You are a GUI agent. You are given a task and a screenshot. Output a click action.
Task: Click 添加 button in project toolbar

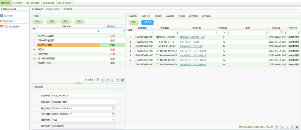pyautogui.click(x=38, y=22)
